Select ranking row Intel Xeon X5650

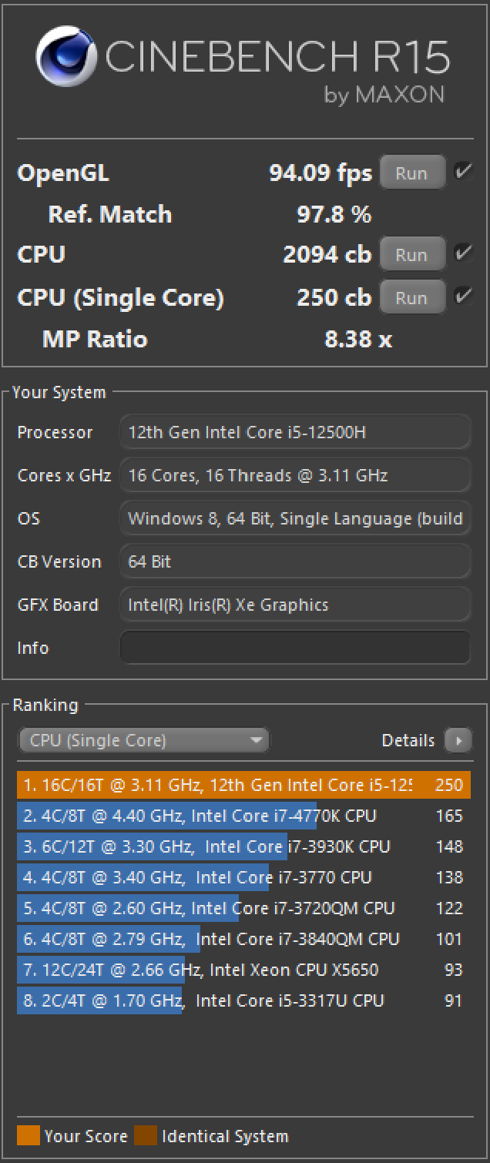[x=243, y=970]
